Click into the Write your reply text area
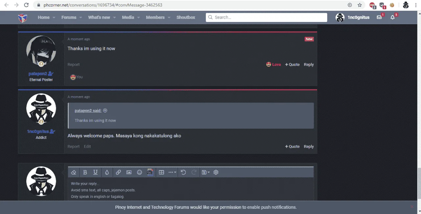The image size is (421, 214). tap(191, 190)
